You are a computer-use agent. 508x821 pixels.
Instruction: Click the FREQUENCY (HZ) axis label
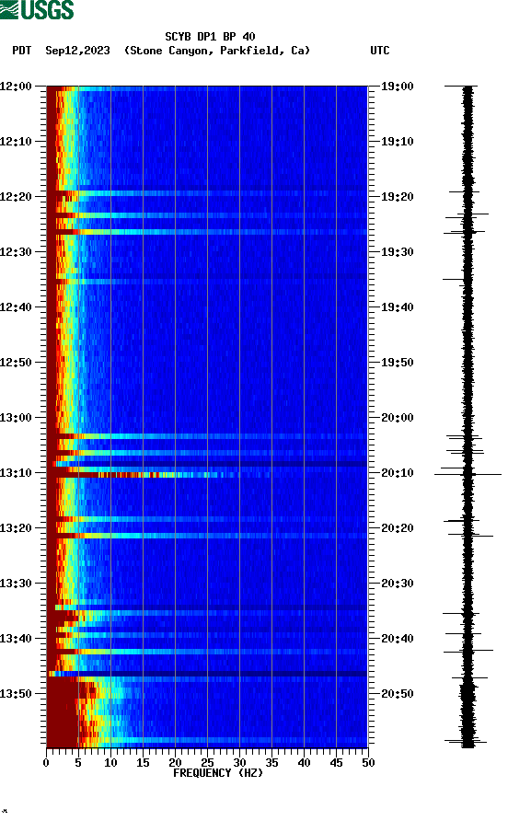point(218,773)
